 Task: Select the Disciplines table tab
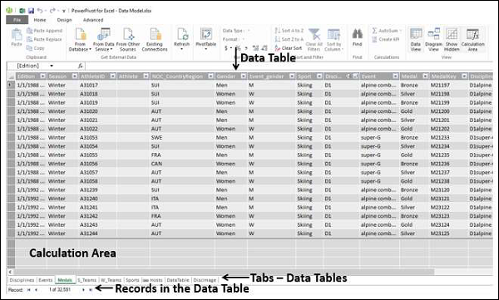(22, 280)
